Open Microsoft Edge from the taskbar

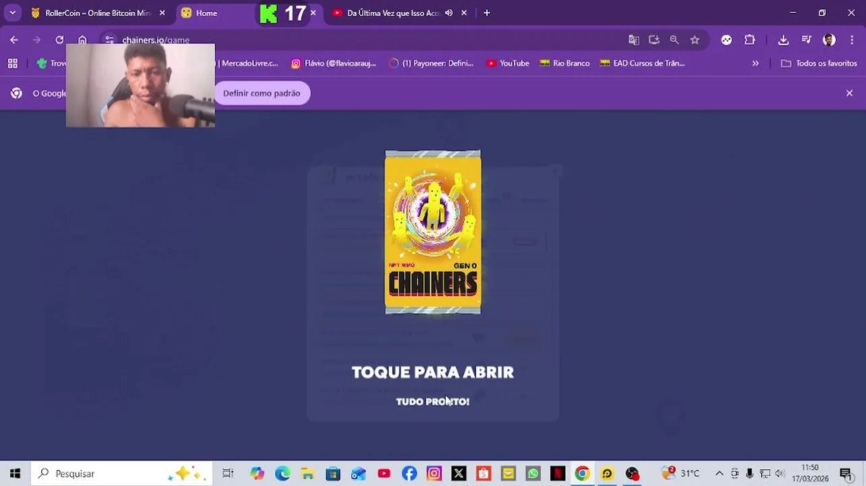point(283,473)
